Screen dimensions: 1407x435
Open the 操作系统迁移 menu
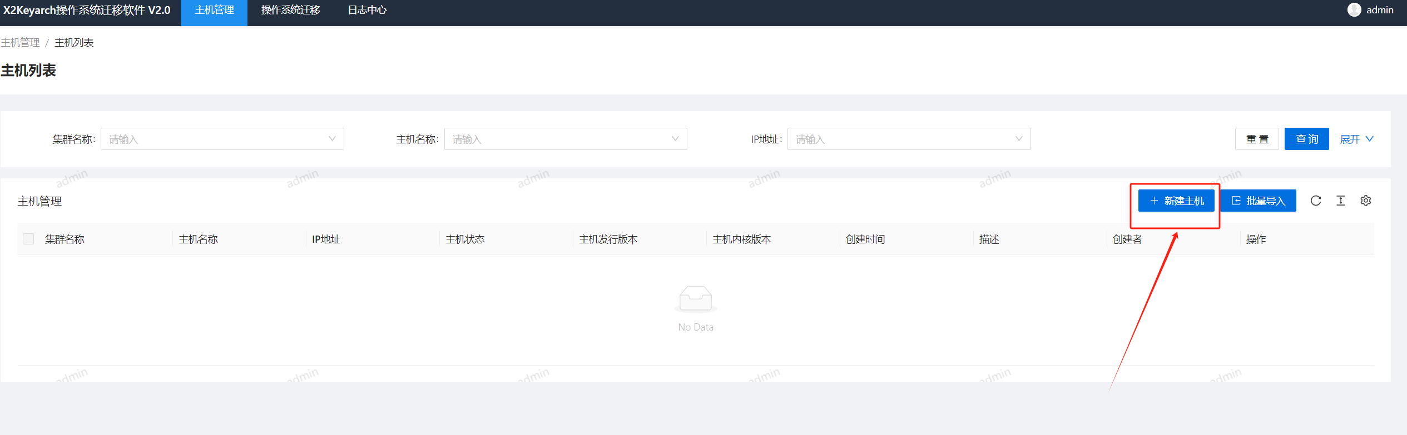pos(290,11)
